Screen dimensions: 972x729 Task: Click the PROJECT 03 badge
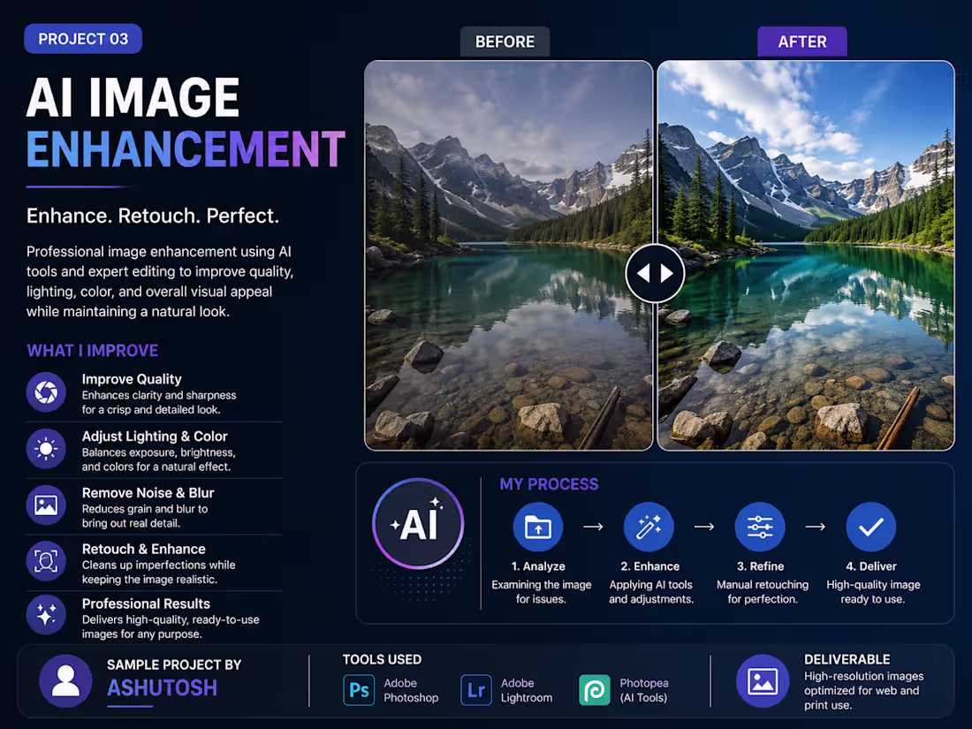[x=83, y=39]
